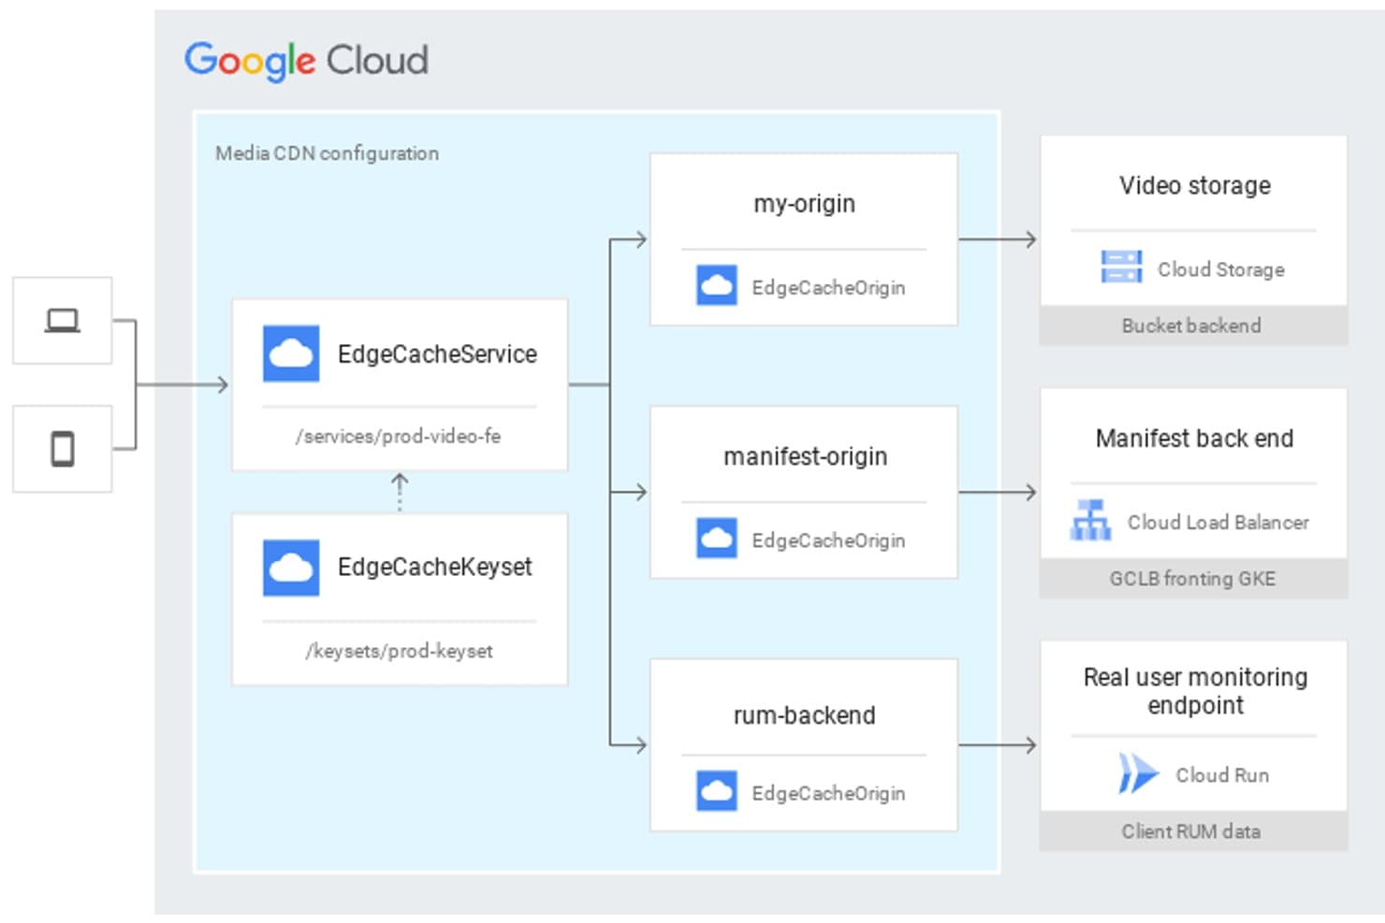Select the "my-origin" heading
Image resolution: width=1385 pixels, height=923 pixels.
click(805, 204)
